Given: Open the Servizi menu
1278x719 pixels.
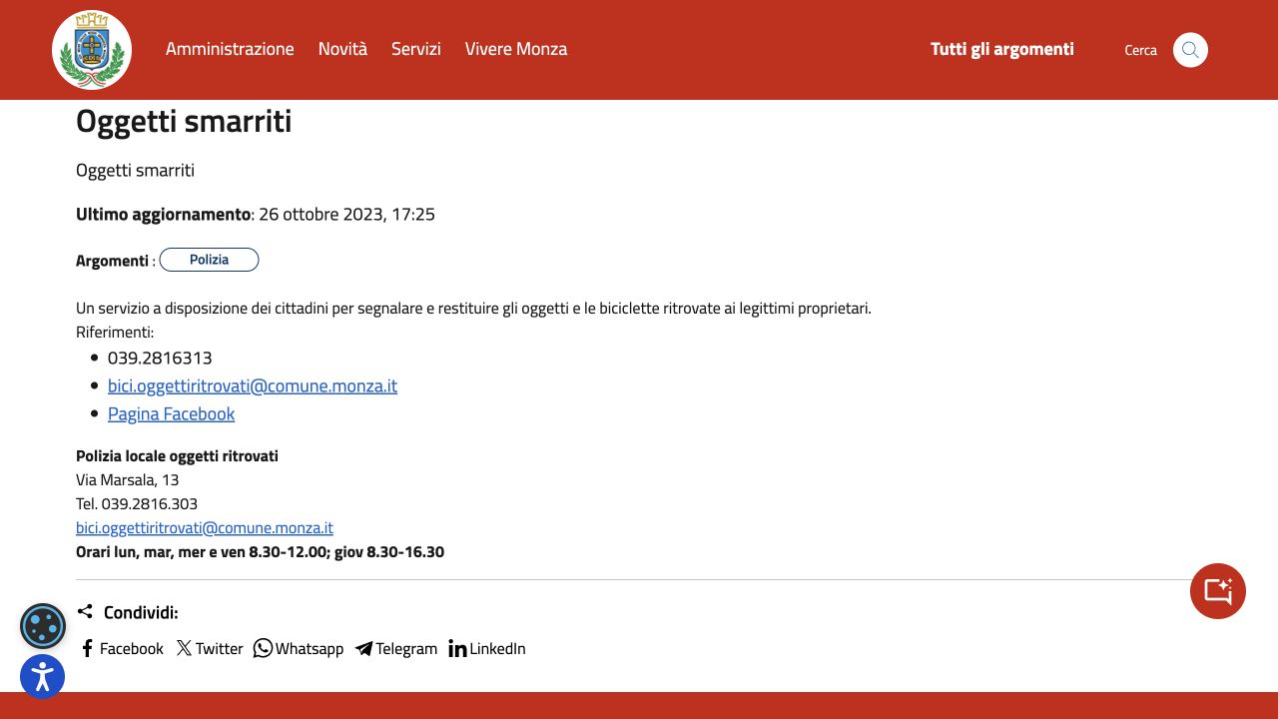Looking at the screenshot, I should coord(415,49).
